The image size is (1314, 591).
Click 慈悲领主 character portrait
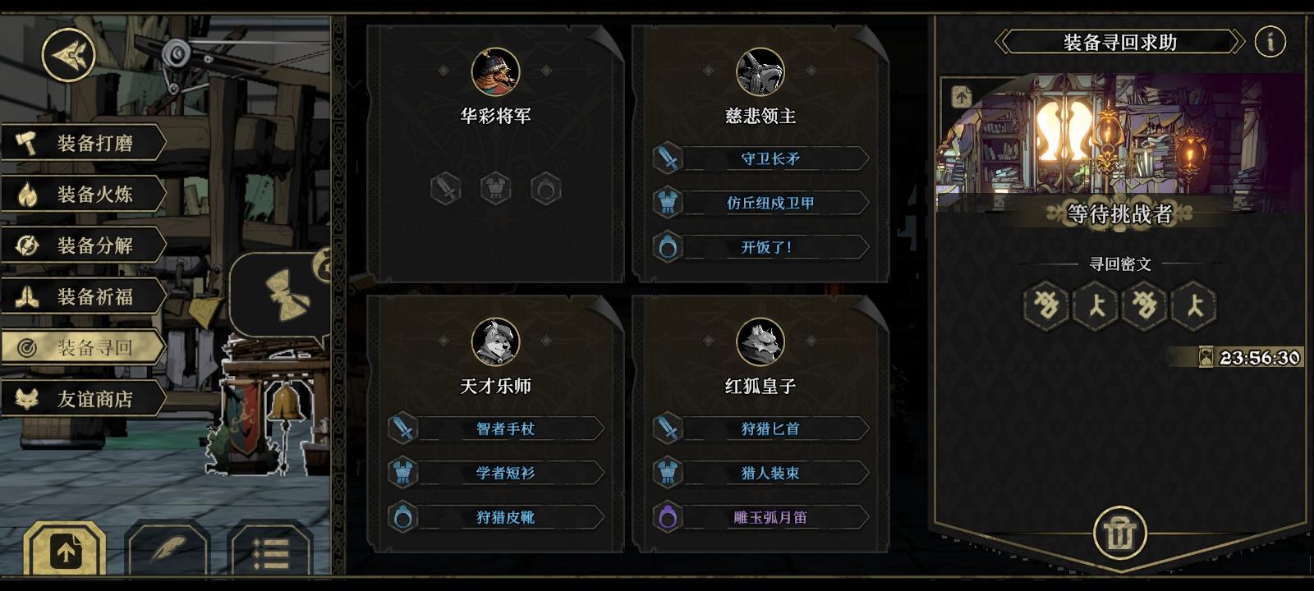coord(760,71)
